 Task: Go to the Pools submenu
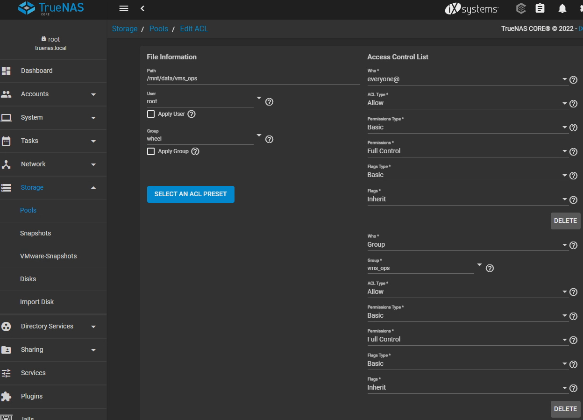click(53, 210)
